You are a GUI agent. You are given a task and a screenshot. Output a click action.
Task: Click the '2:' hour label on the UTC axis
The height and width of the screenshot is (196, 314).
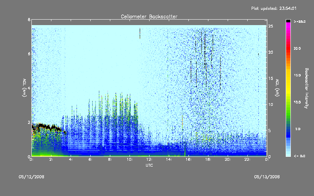click(51, 160)
